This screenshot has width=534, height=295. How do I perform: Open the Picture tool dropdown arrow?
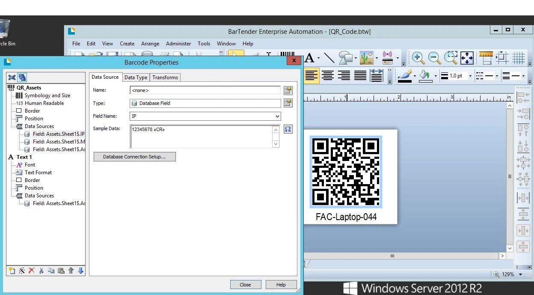[377, 58]
